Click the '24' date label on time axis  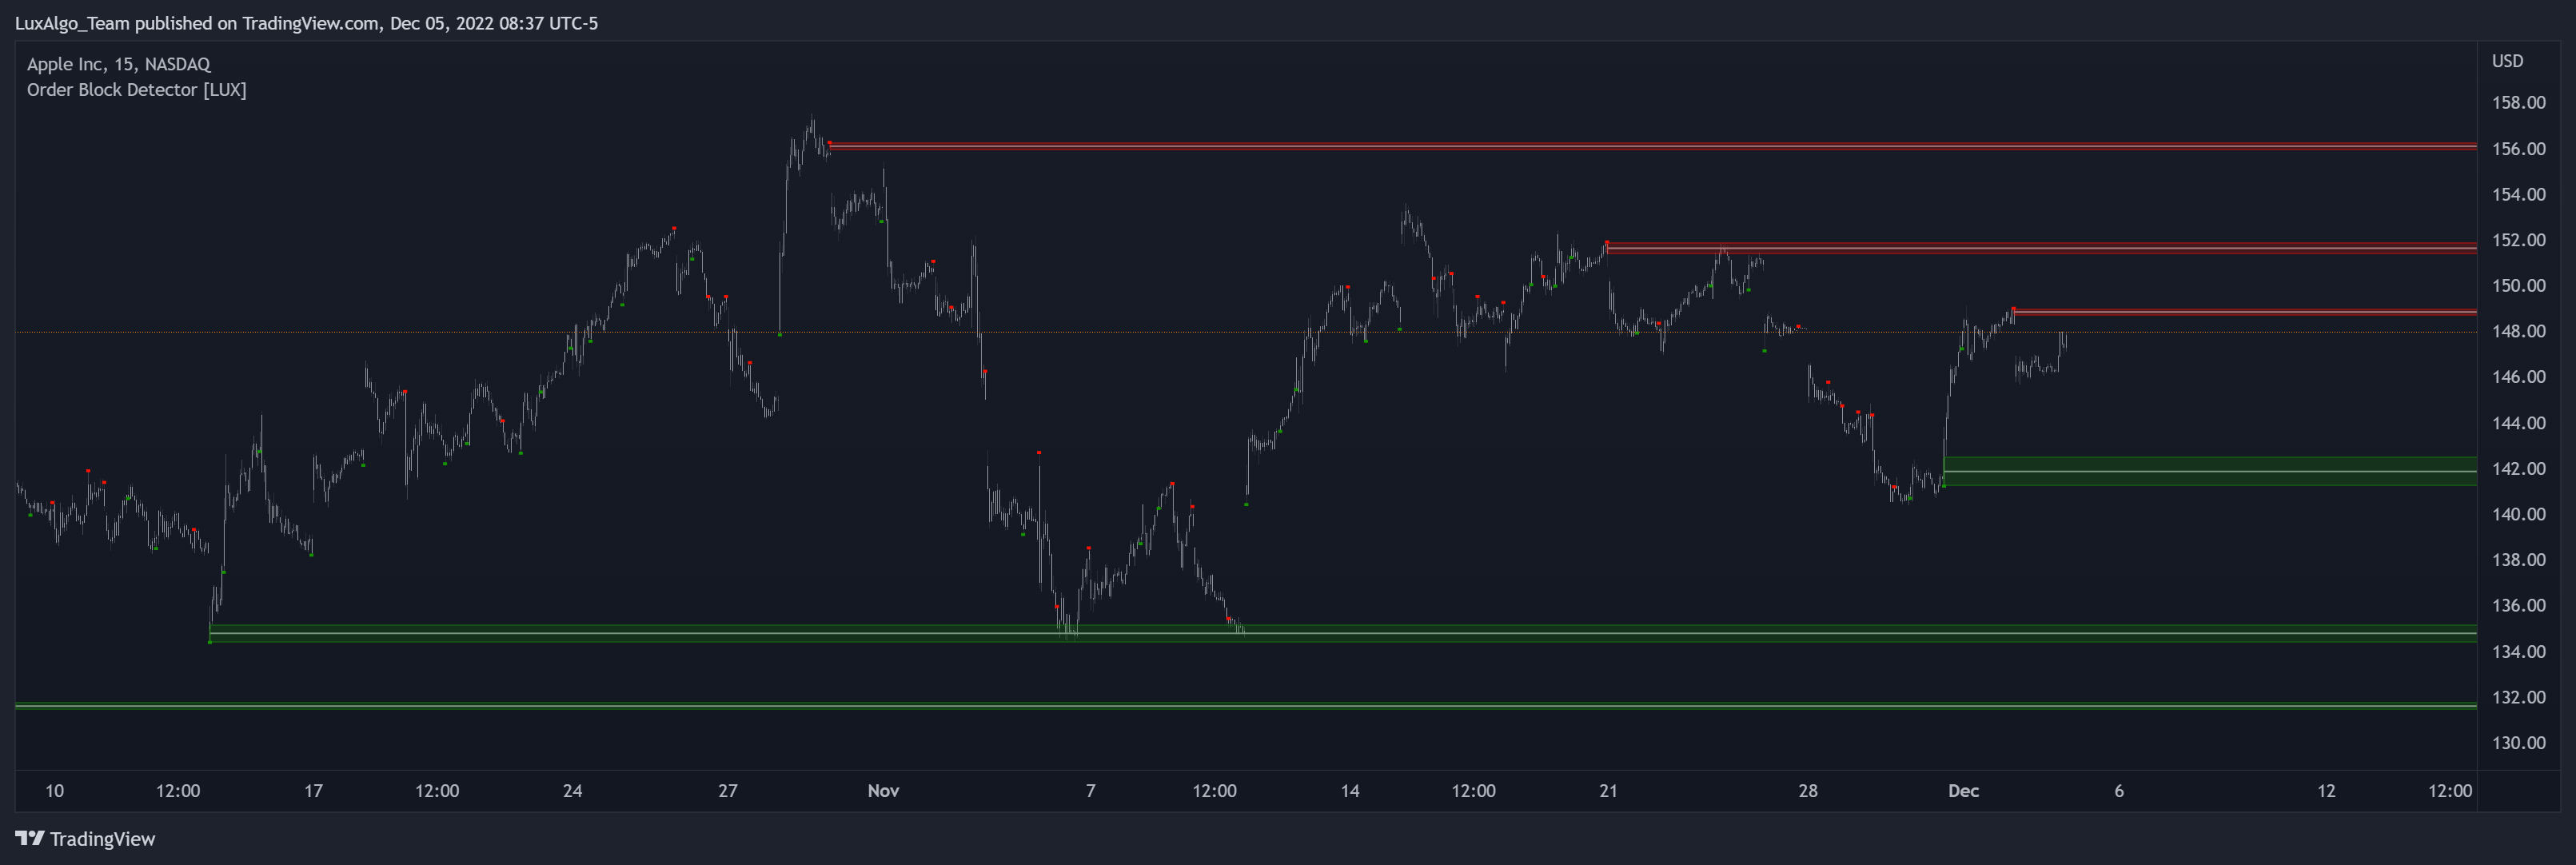click(572, 791)
